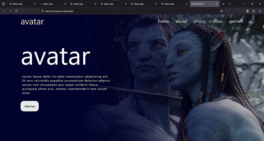The width and height of the screenshot is (264, 141).
Task: Reload the current page
Action: coord(16,11)
